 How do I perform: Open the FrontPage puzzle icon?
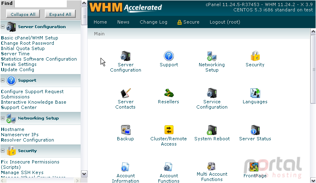click(254, 167)
